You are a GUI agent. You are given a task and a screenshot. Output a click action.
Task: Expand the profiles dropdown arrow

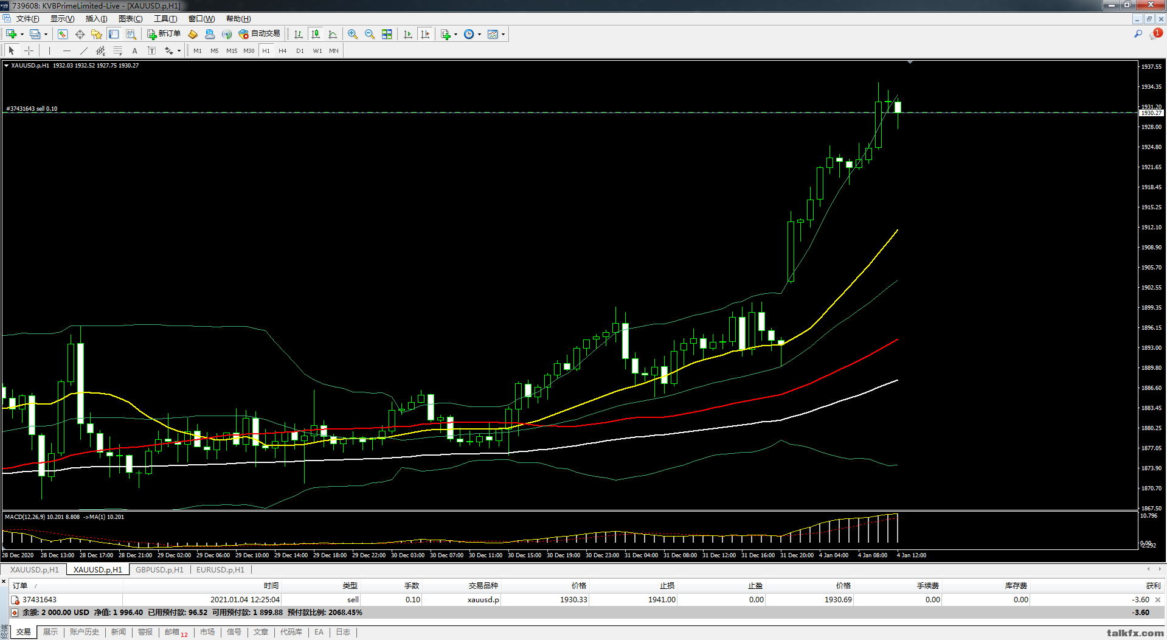(x=46, y=34)
